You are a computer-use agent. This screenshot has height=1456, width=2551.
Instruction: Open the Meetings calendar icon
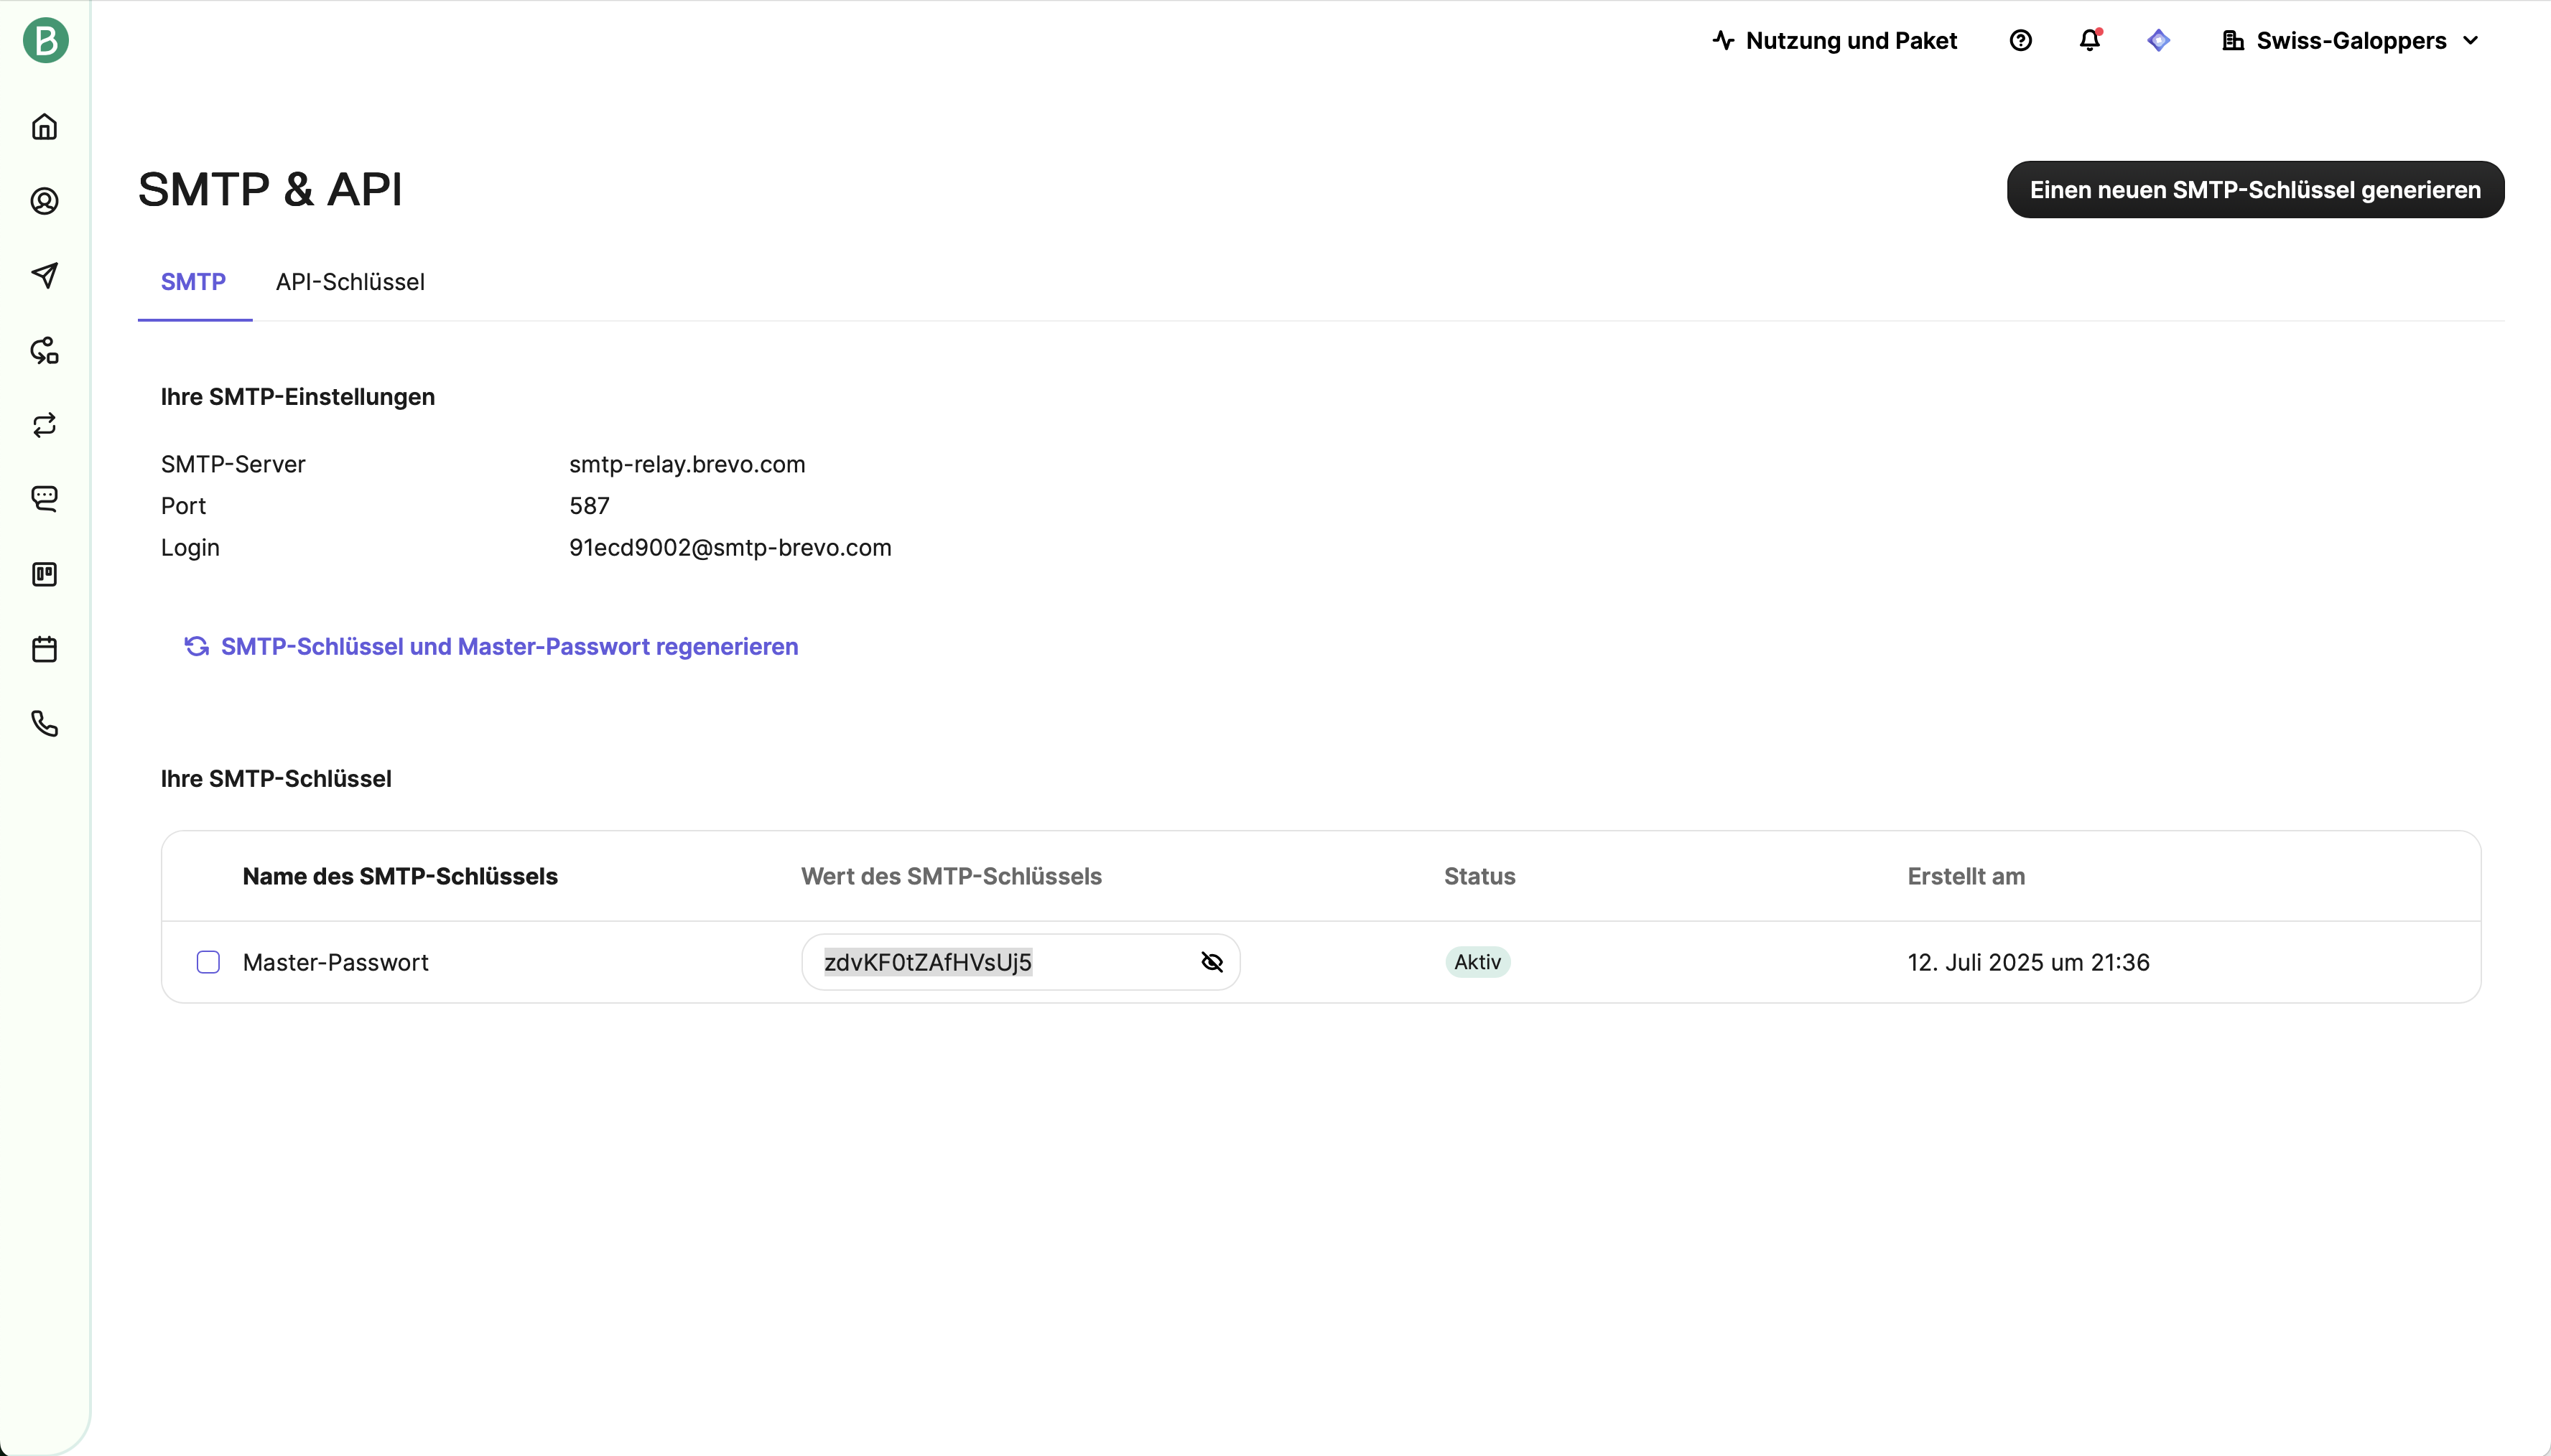pyautogui.click(x=45, y=649)
